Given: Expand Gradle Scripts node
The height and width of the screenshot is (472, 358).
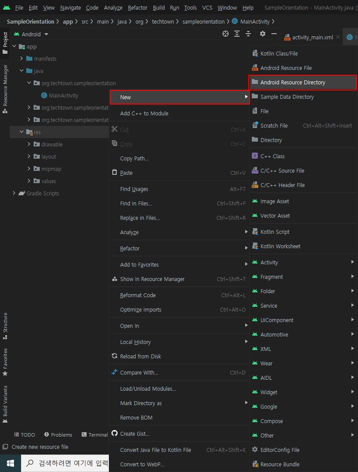Looking at the screenshot, I should tap(14, 193).
